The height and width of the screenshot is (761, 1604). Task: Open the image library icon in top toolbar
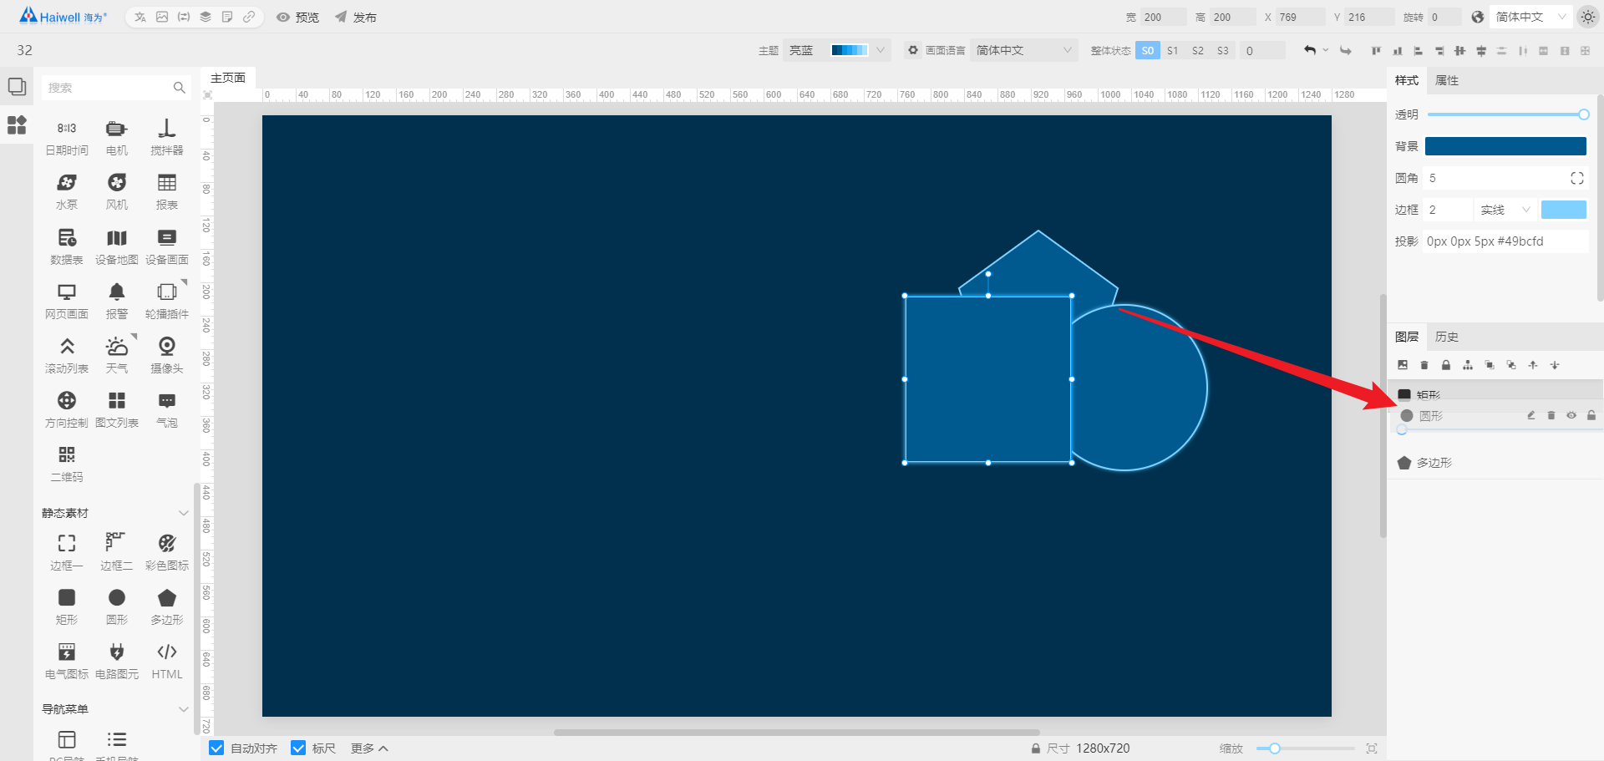[162, 17]
